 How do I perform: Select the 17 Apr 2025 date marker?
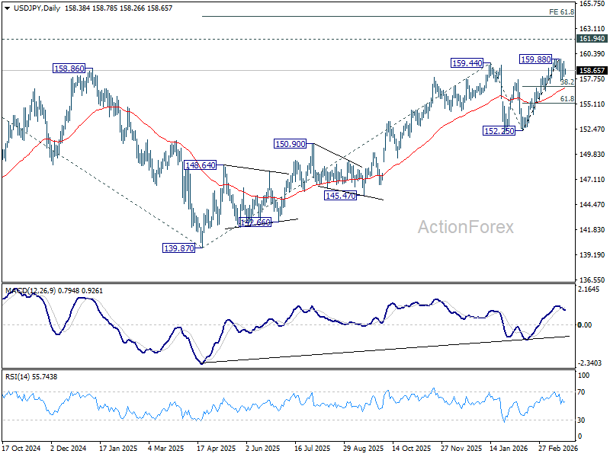[217, 448]
